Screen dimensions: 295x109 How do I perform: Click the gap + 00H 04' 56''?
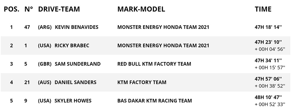tap(270, 49)
